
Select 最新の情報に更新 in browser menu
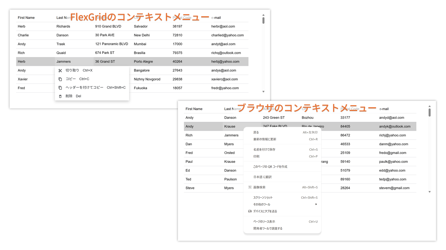point(282,139)
